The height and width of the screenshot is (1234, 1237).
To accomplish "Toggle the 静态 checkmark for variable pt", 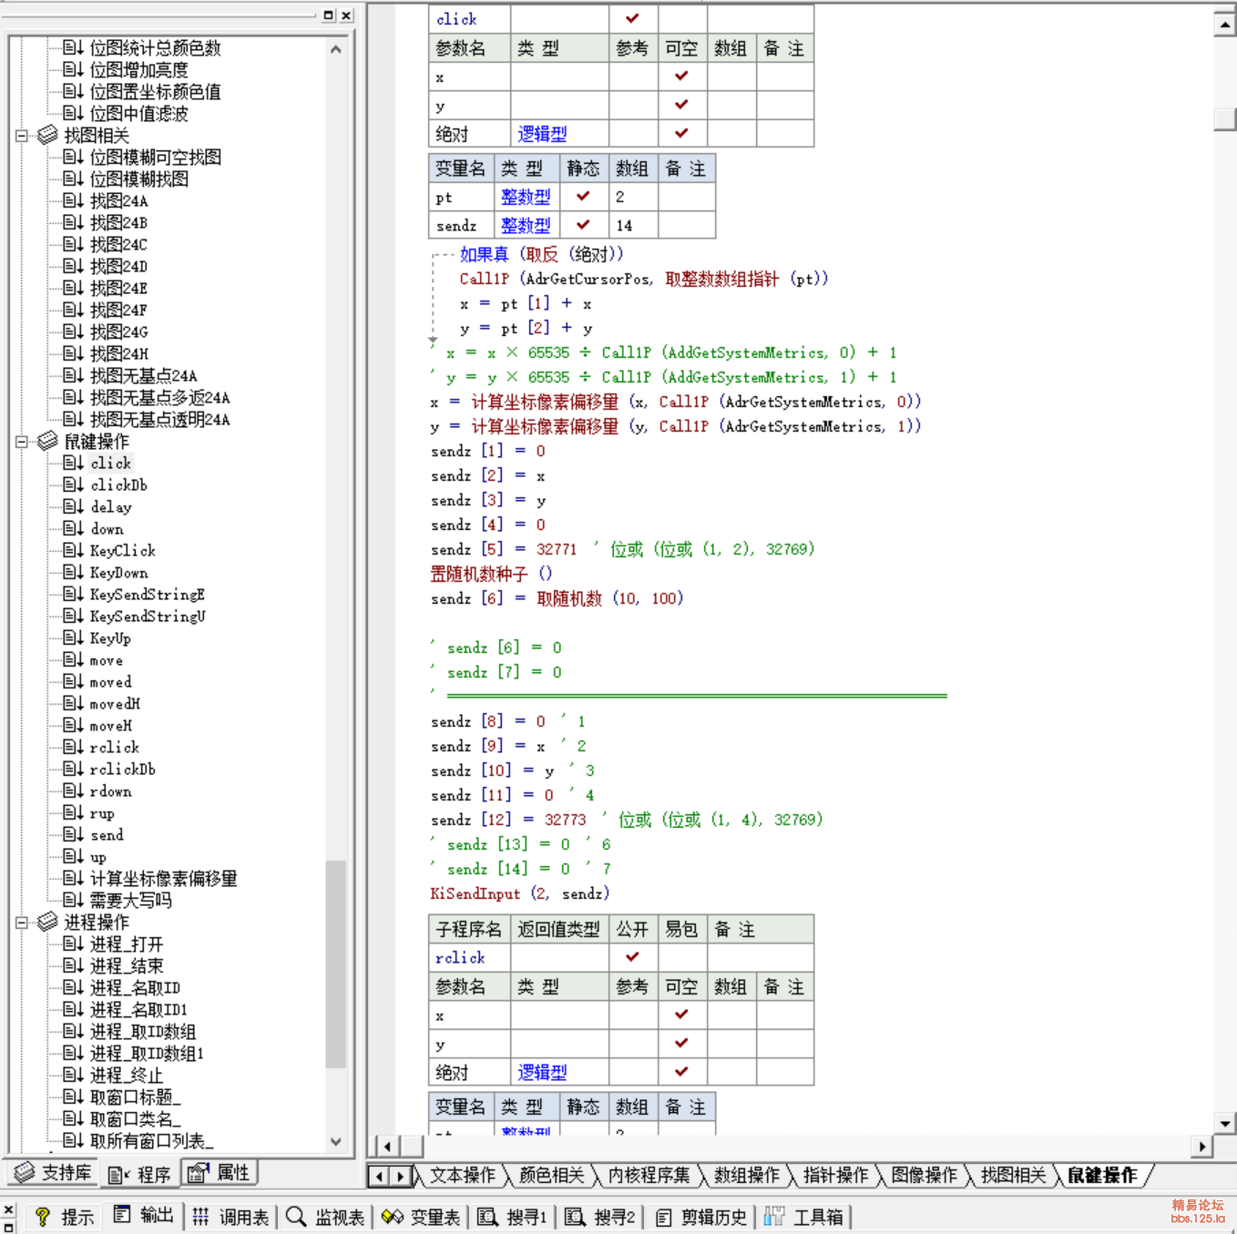I will point(583,196).
